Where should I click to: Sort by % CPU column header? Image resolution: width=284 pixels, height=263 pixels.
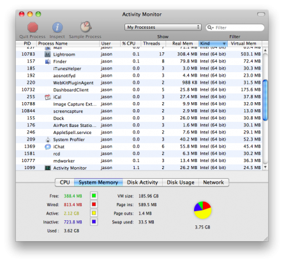[x=130, y=43]
